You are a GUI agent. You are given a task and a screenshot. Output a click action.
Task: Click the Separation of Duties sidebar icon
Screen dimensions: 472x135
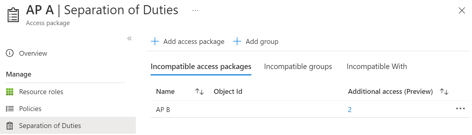10,126
